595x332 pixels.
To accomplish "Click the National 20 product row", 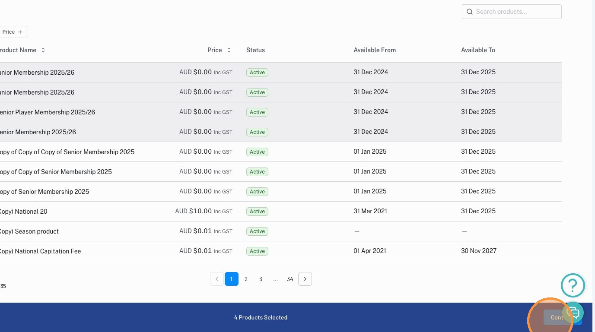I will pos(281,212).
